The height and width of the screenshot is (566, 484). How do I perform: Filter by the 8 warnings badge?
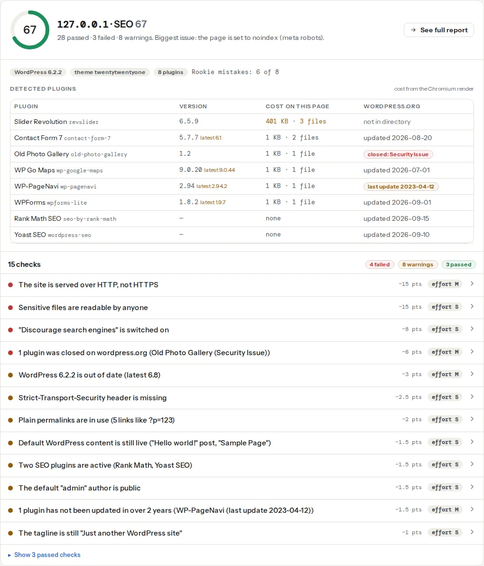418,264
